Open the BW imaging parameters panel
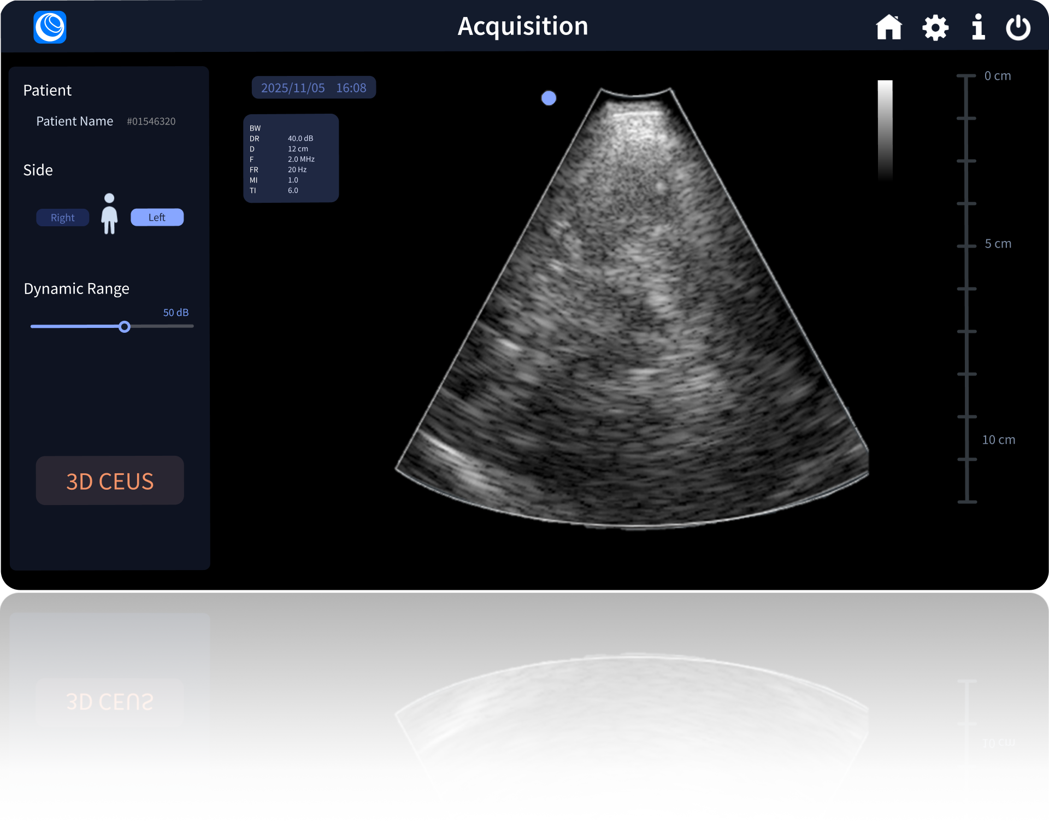This screenshot has width=1049, height=834. click(291, 158)
